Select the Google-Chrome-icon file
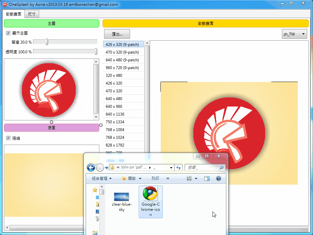The width and height of the screenshot is (313, 235). tap(150, 201)
